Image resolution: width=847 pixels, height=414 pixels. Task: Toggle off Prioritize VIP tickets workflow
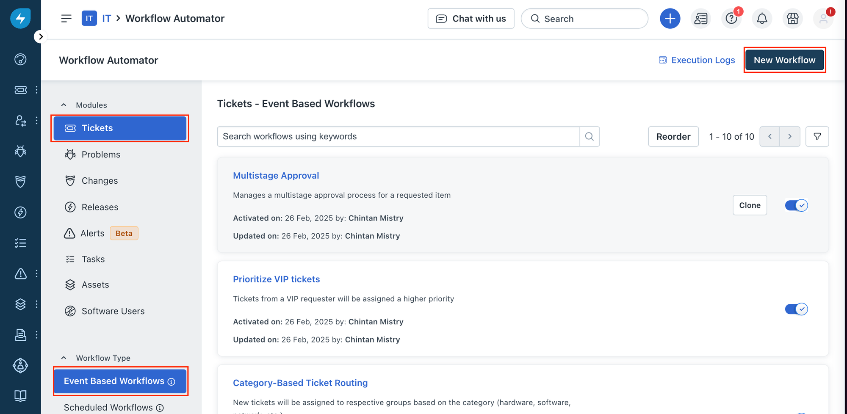click(796, 309)
